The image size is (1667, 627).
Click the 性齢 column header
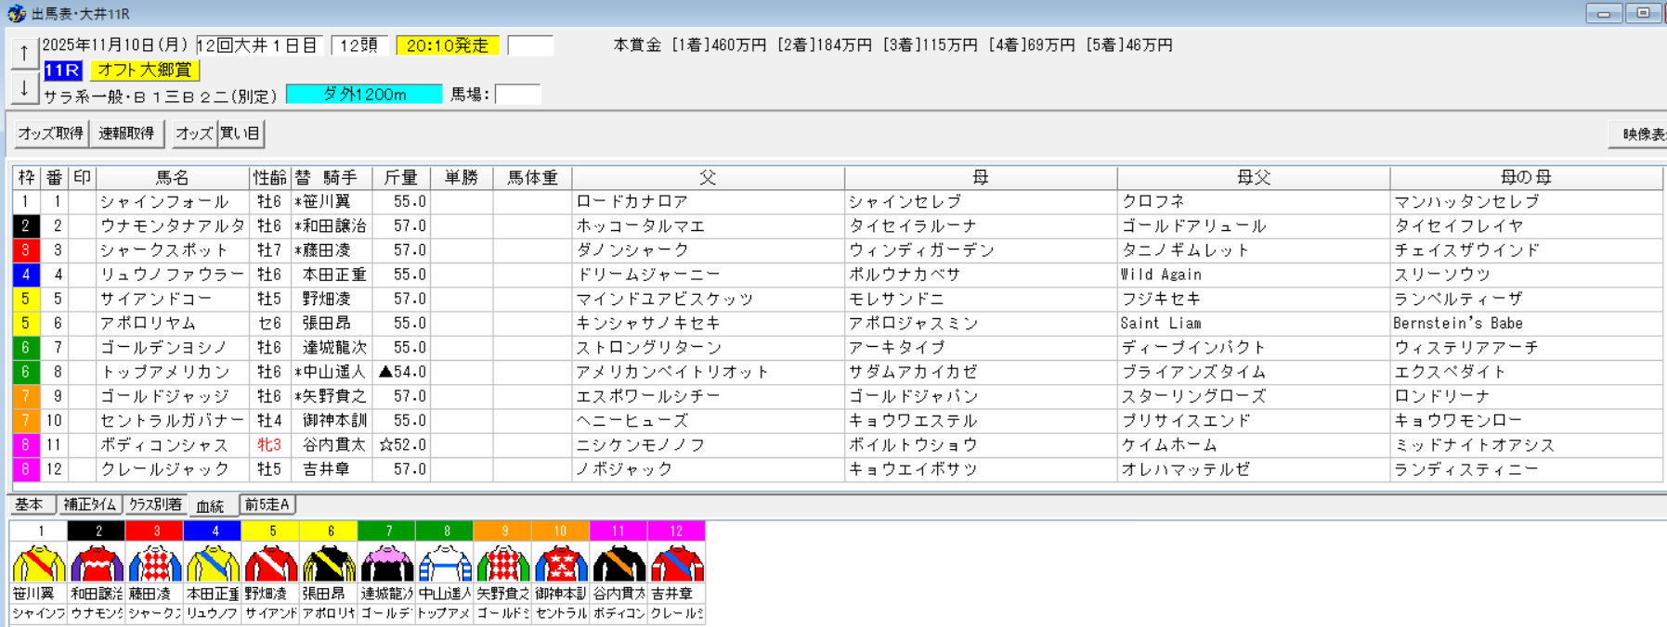tap(270, 178)
